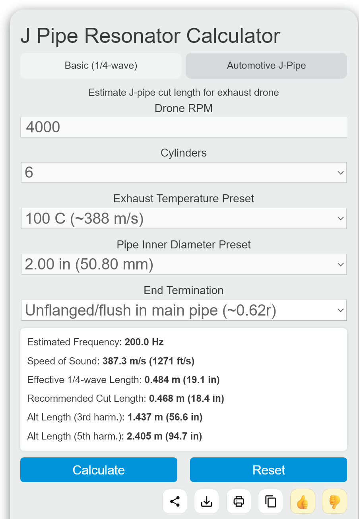
Task: Click the thumbs down feedback icon
Action: pos(334,501)
